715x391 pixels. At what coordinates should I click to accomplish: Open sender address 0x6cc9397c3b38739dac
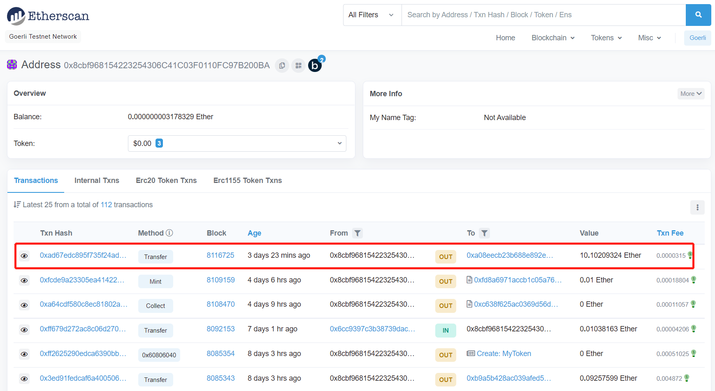[372, 329]
